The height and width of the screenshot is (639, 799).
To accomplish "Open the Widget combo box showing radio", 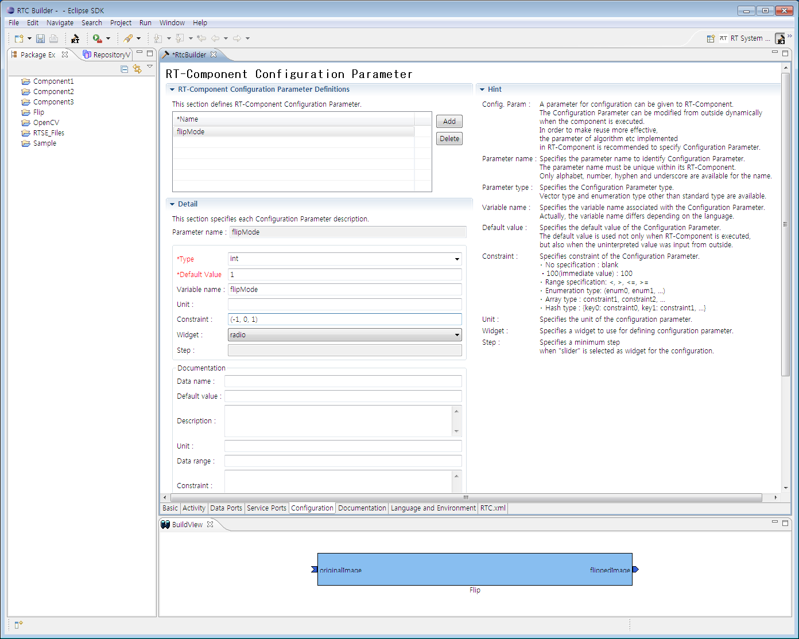I will [x=345, y=334].
